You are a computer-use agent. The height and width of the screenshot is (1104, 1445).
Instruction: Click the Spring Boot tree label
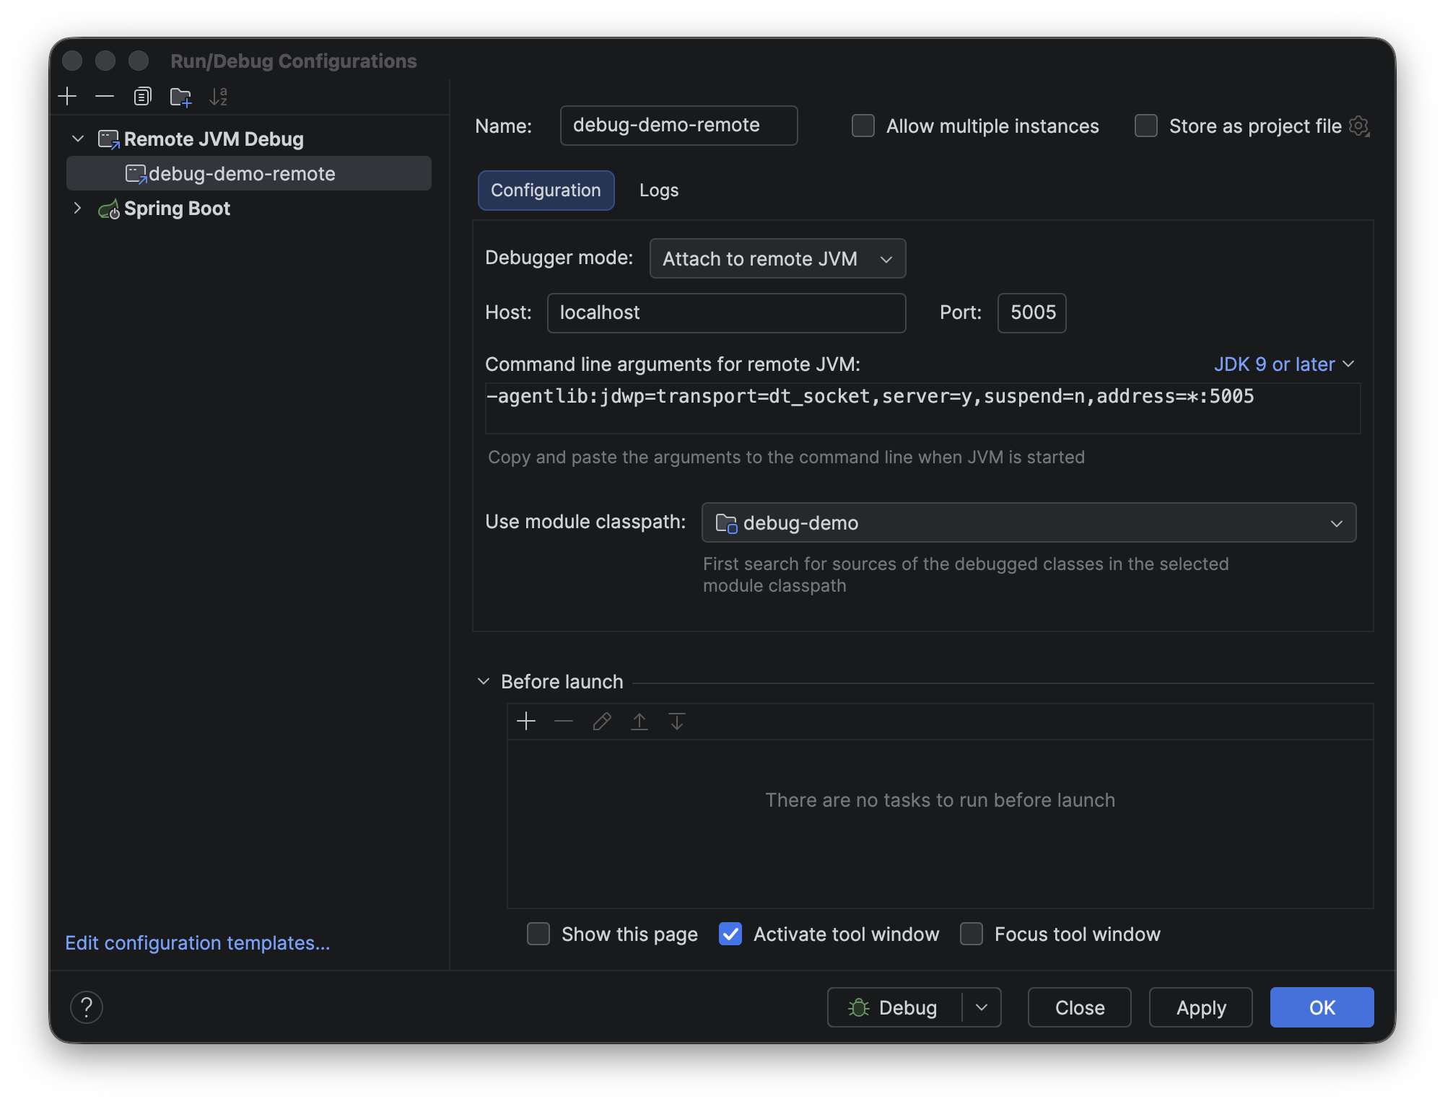tap(177, 209)
